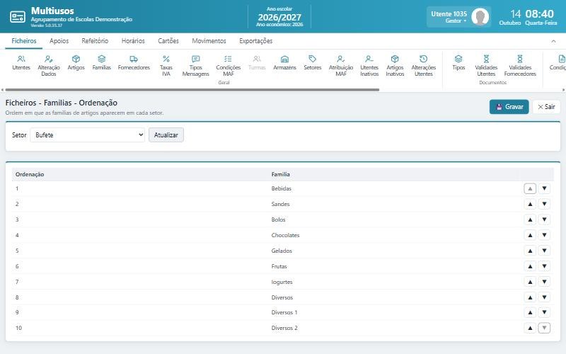Image resolution: width=566 pixels, height=354 pixels.
Task: Open the Utentes ribbon icon
Action: (x=21, y=62)
